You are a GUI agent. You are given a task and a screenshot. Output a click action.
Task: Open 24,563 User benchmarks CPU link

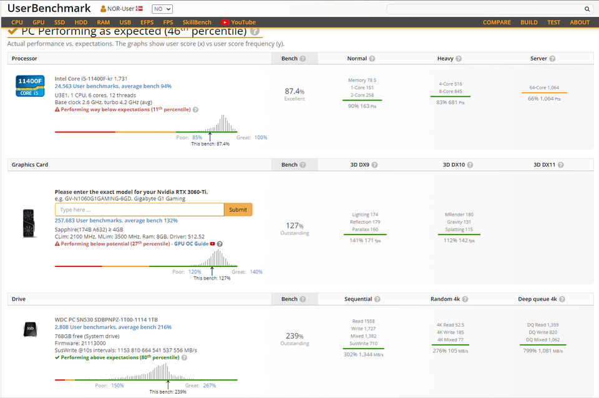click(113, 86)
